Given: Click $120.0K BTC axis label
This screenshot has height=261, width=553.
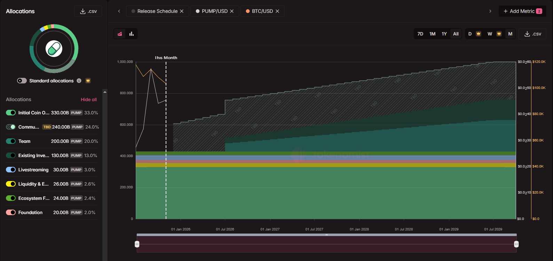Looking at the screenshot, I should click(x=539, y=62).
